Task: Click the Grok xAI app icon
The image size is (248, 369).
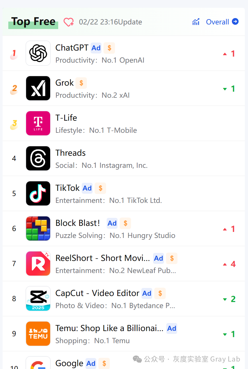Action: [x=38, y=88]
